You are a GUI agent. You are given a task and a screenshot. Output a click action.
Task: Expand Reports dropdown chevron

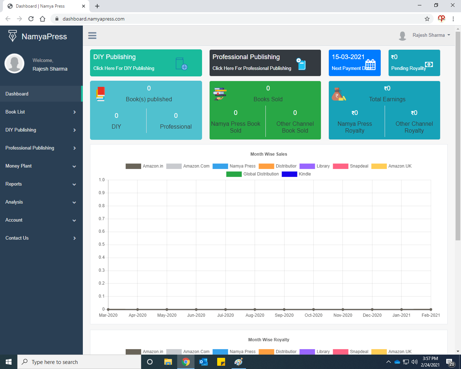point(74,184)
